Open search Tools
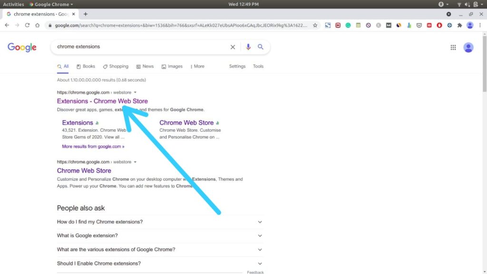The width and height of the screenshot is (487, 274). [x=258, y=67]
